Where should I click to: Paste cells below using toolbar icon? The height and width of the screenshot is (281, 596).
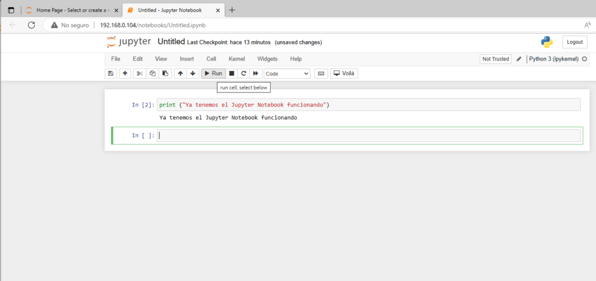pyautogui.click(x=165, y=73)
